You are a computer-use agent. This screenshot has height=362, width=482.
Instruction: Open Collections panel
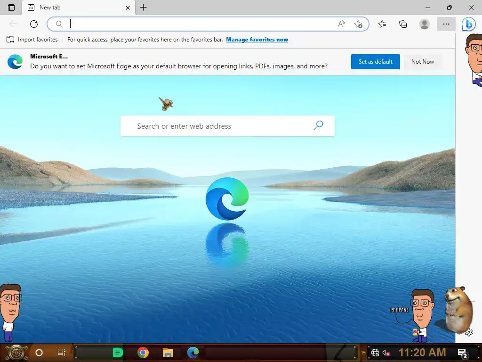403,24
